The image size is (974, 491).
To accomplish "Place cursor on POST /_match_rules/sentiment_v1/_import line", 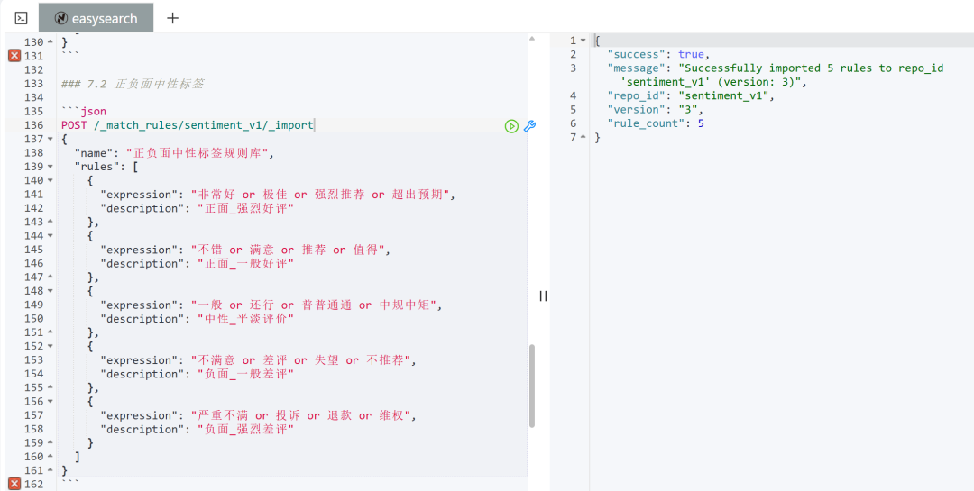I will [x=188, y=125].
